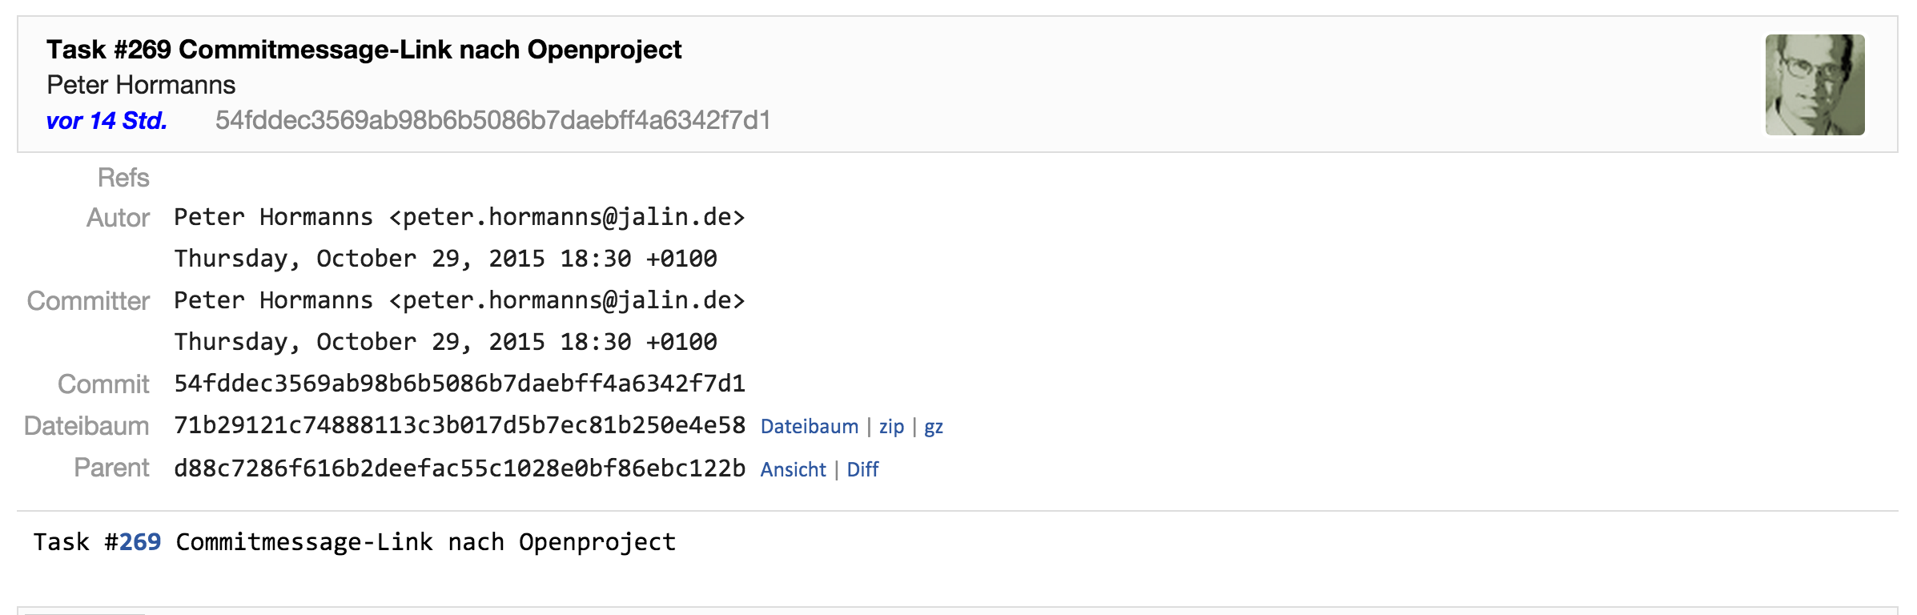Image resolution: width=1917 pixels, height=615 pixels.
Task: Follow the #269 issue link in commit message
Action: [140, 542]
